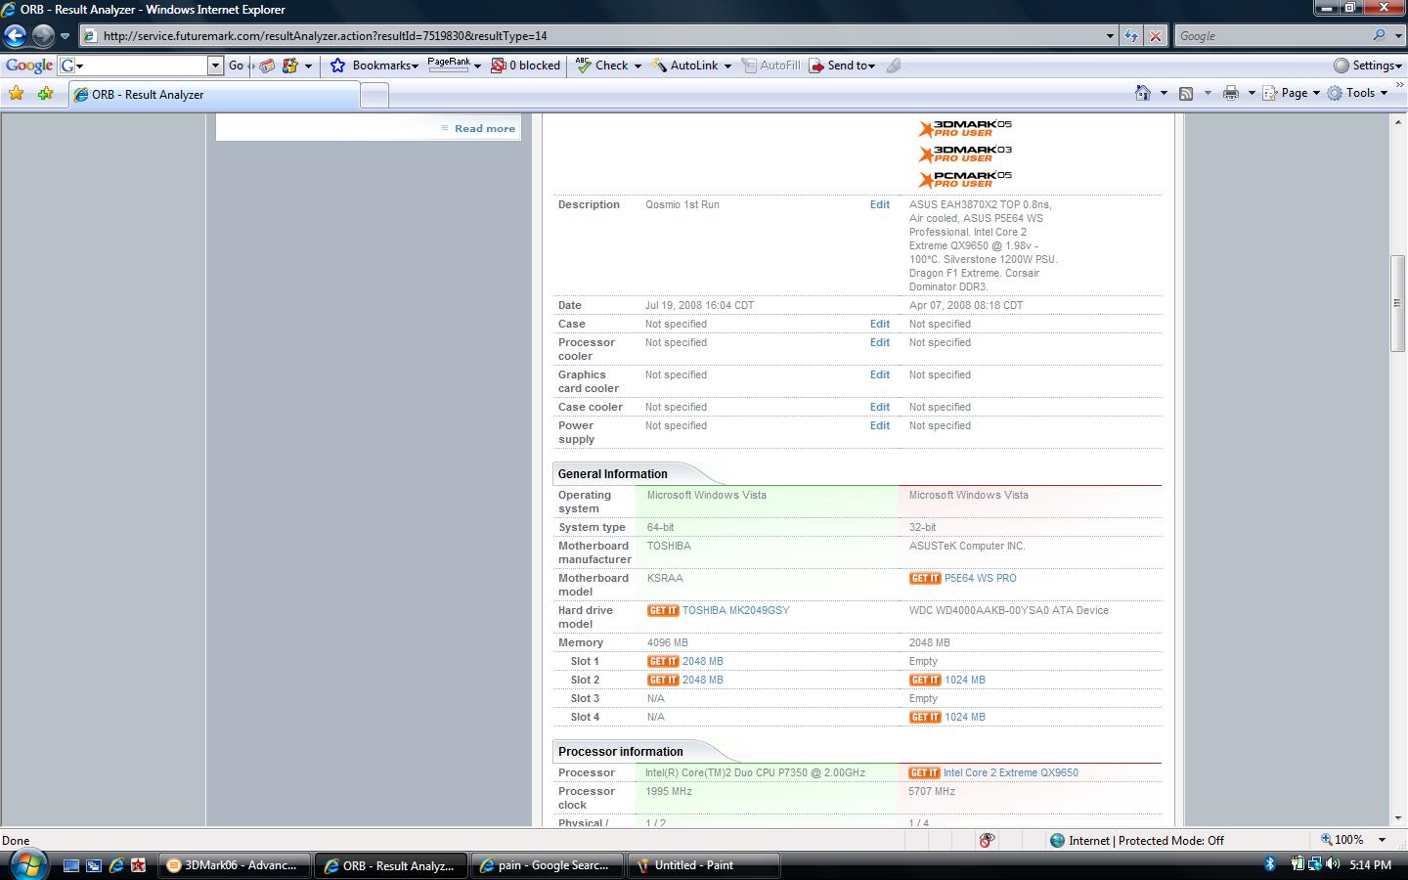Click the Read more link
This screenshot has width=1408, height=880.
pyautogui.click(x=484, y=128)
